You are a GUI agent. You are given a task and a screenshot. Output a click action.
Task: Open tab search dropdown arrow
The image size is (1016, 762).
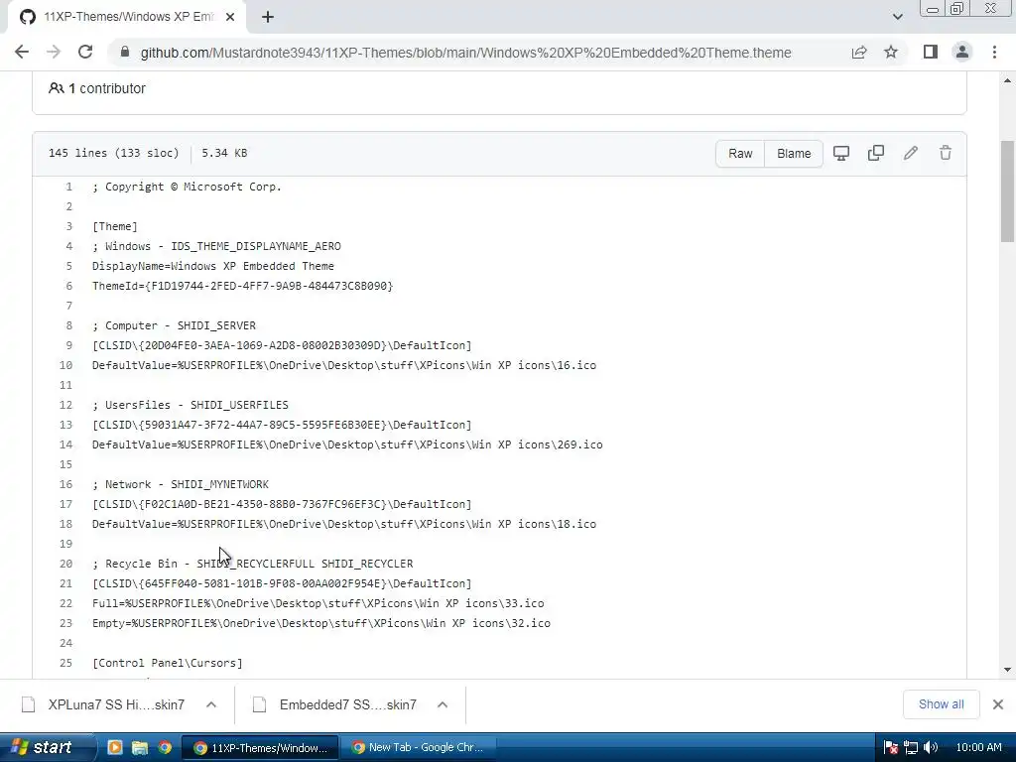897,17
